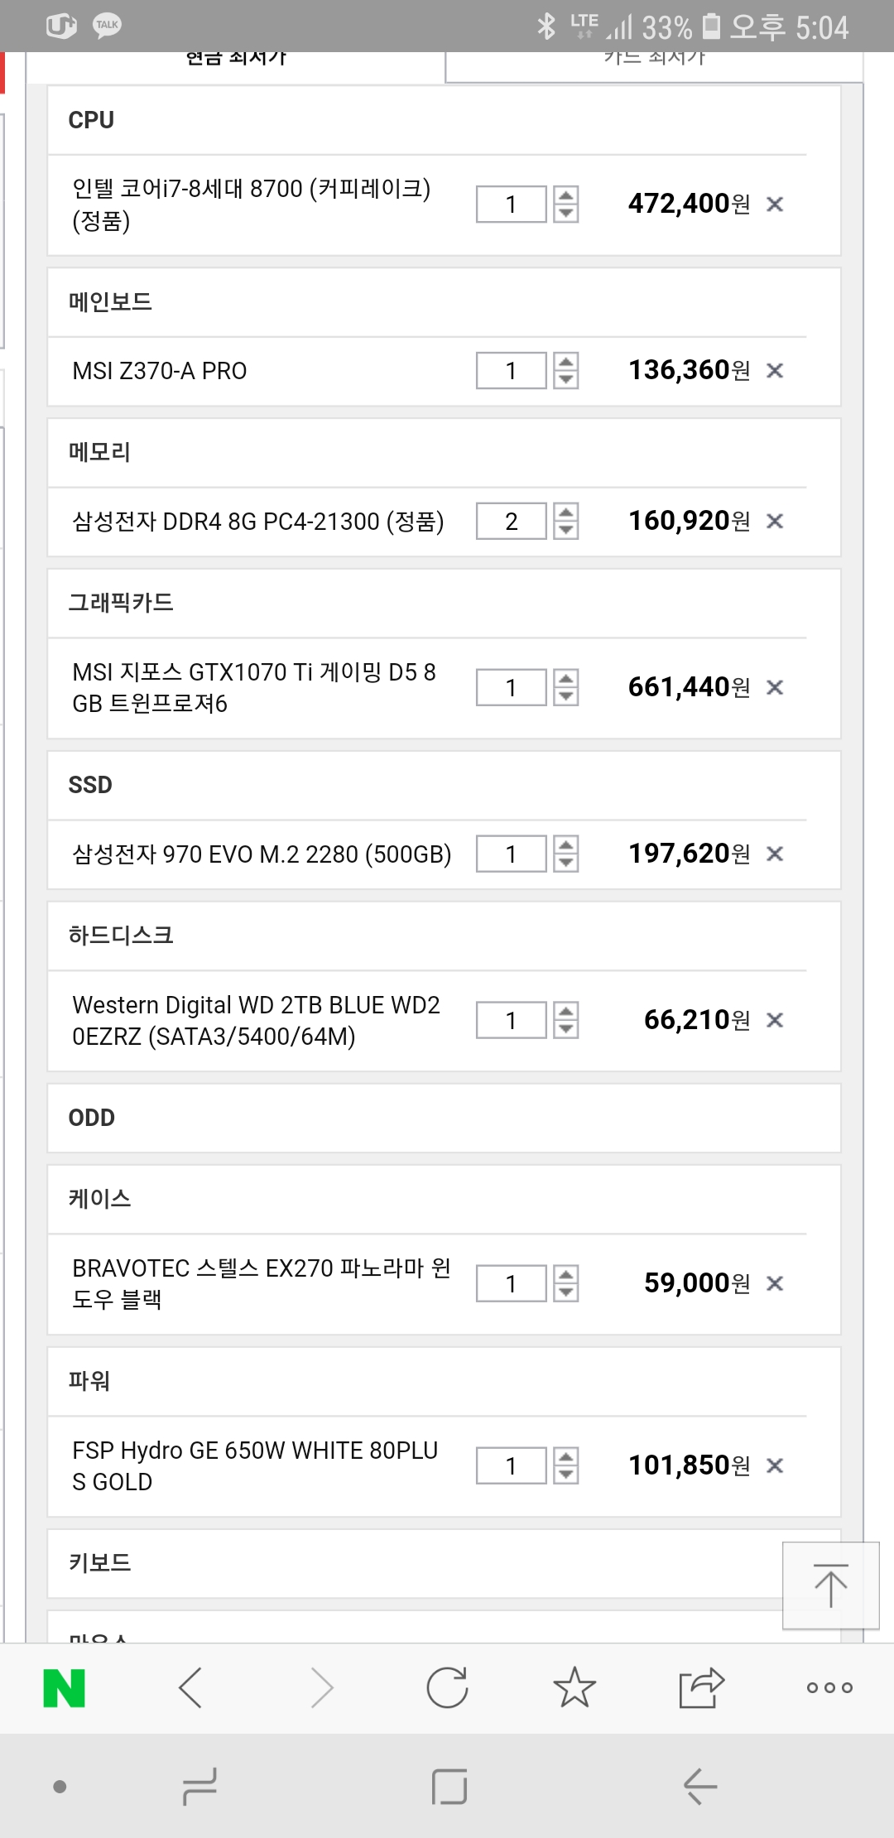The height and width of the screenshot is (1838, 894).
Task: Open the 키보드 category row
Action: [x=414, y=1563]
